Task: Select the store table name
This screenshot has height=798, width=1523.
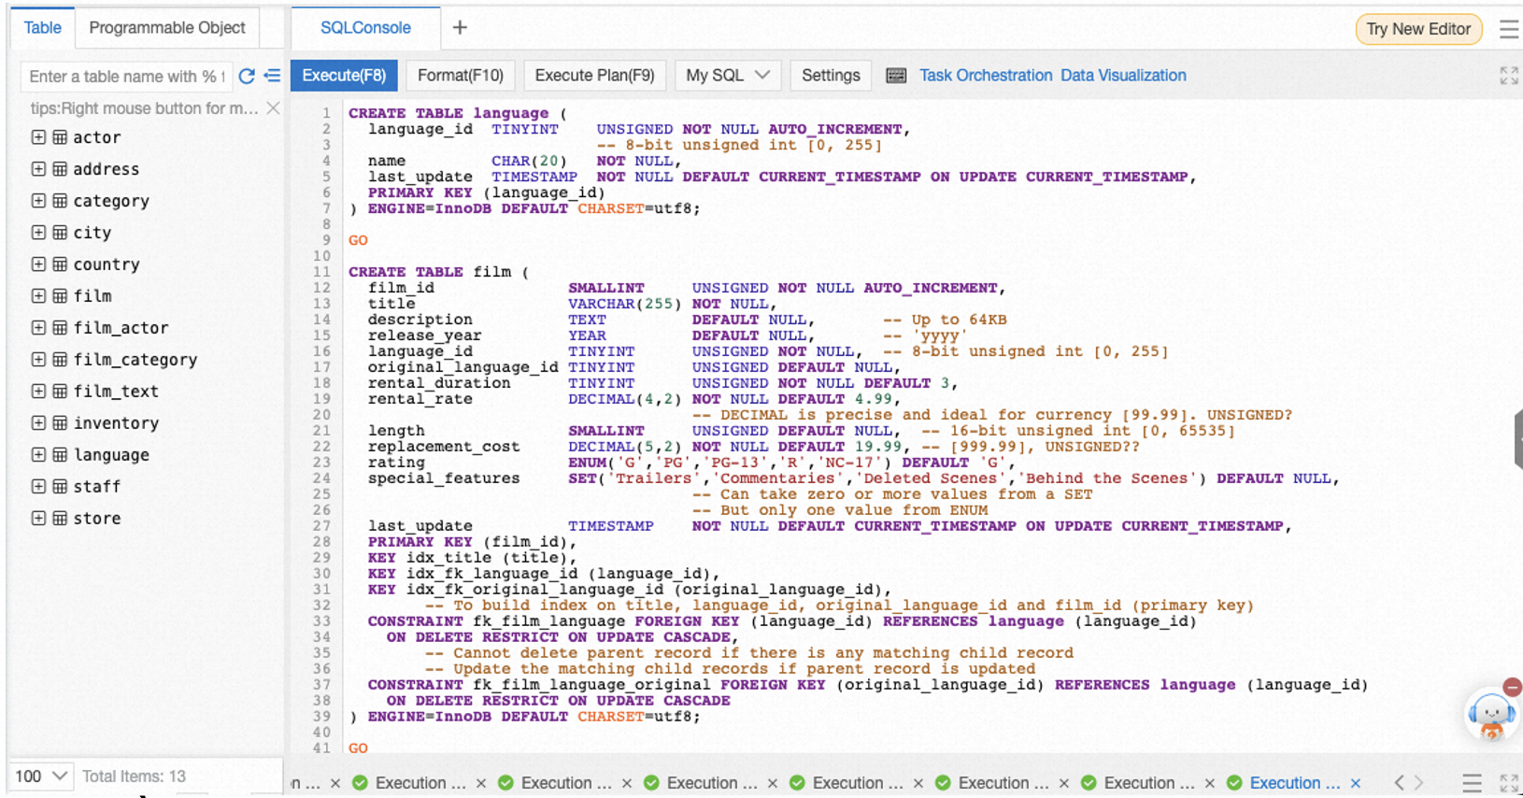Action: coord(97,519)
